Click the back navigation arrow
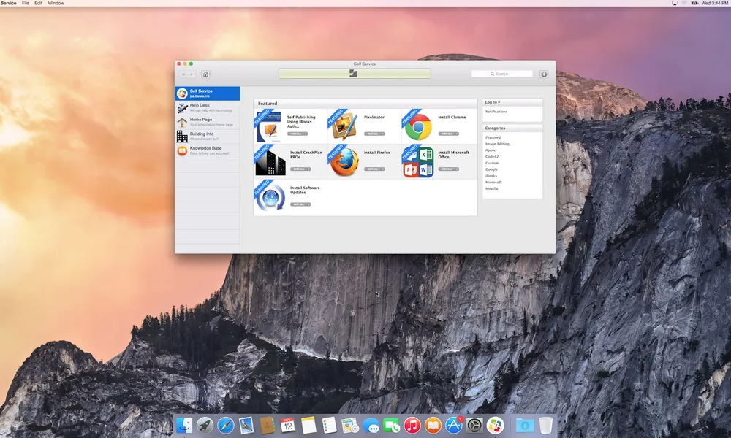Image resolution: width=731 pixels, height=438 pixels. (x=182, y=74)
